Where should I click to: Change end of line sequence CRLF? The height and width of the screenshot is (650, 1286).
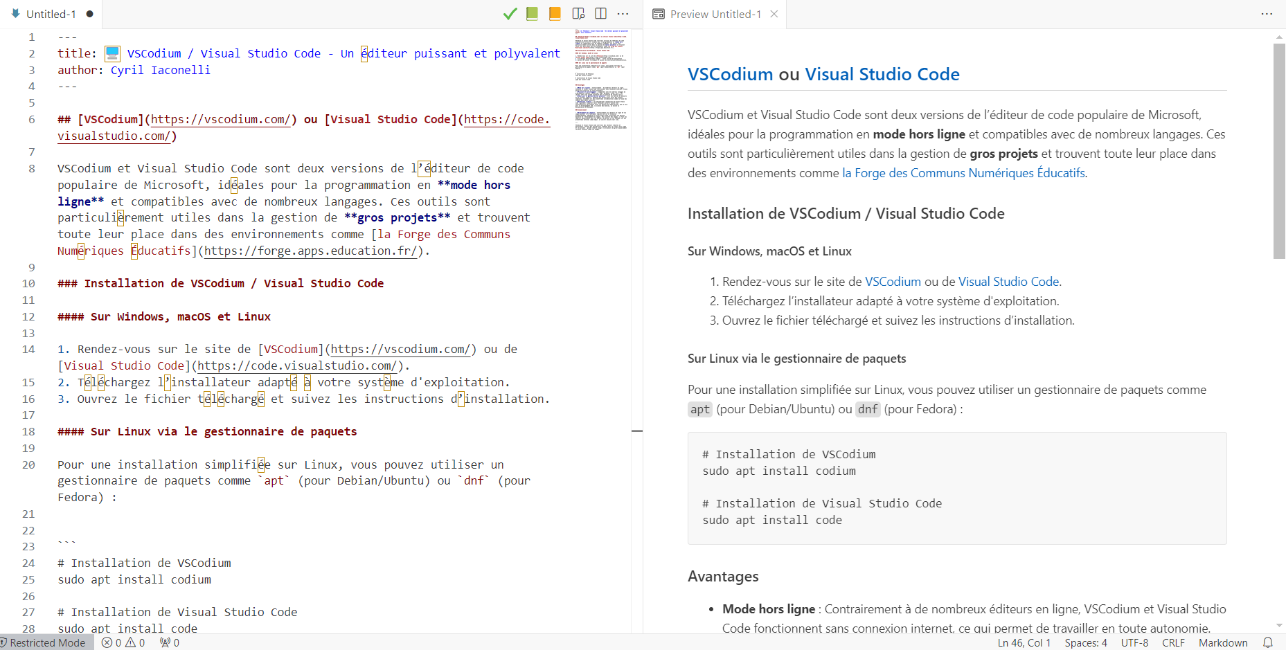coord(1173,642)
